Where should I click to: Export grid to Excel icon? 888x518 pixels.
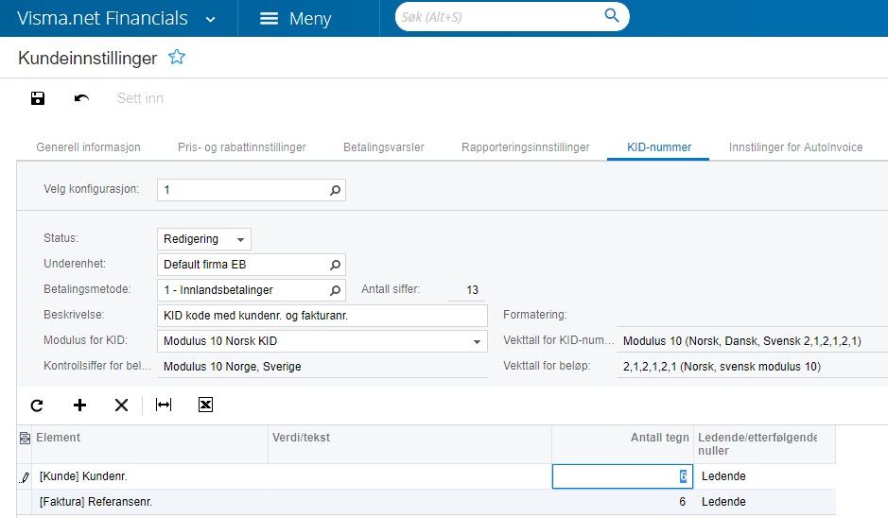205,405
